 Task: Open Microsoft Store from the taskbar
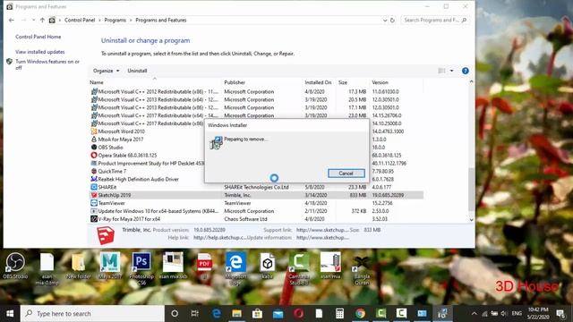pos(257,313)
